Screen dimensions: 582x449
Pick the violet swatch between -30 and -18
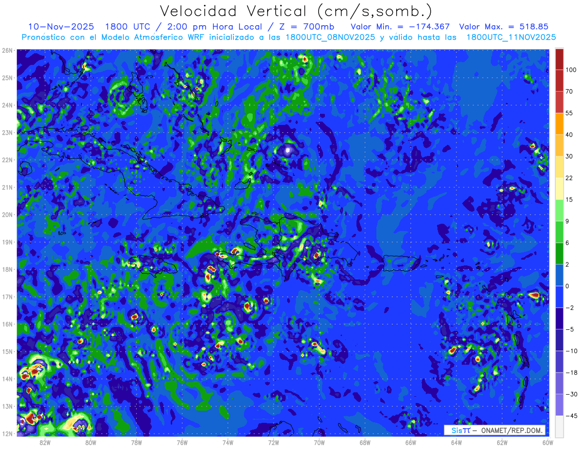click(x=559, y=383)
